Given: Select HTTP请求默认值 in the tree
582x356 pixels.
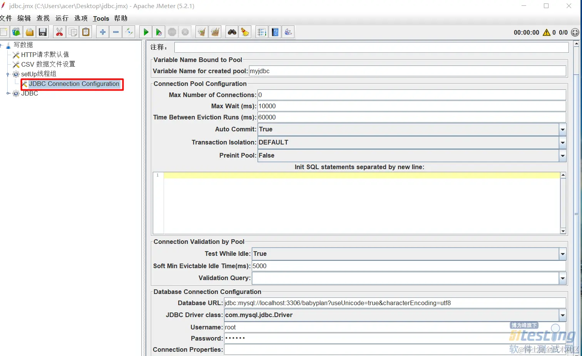Looking at the screenshot, I should point(45,55).
